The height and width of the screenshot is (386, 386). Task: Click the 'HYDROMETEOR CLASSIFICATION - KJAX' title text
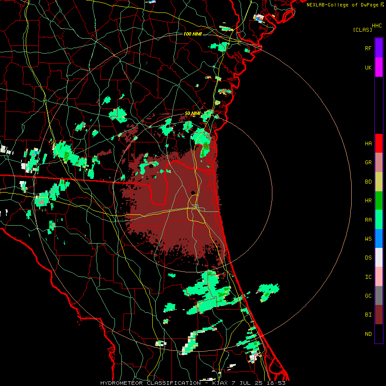coord(164,383)
